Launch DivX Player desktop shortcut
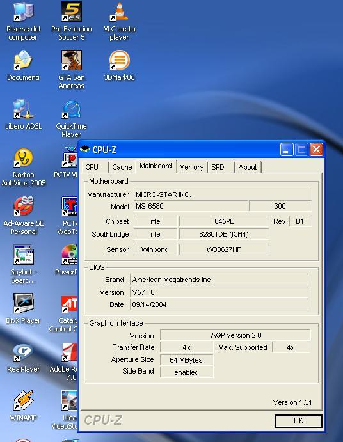The height and width of the screenshot is (442, 343). [23, 303]
